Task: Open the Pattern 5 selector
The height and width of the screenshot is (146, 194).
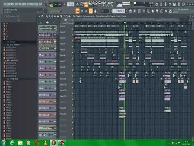Action: point(119,11)
